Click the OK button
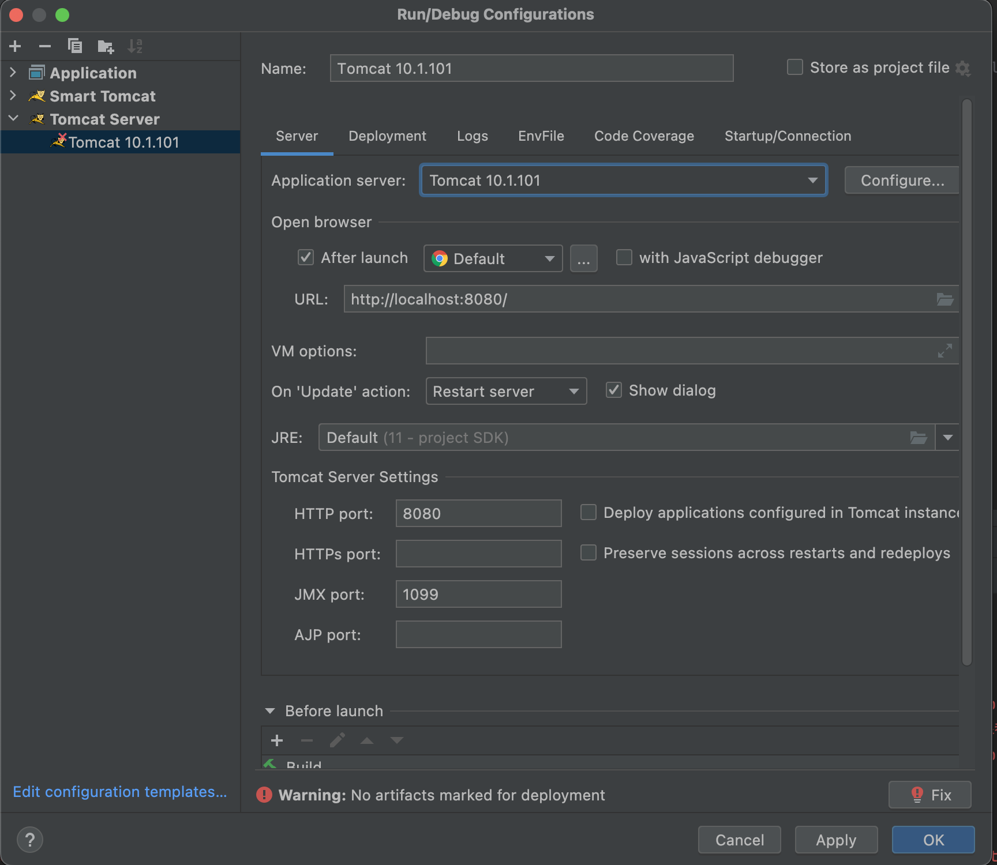Image resolution: width=997 pixels, height=865 pixels. pos(933,840)
